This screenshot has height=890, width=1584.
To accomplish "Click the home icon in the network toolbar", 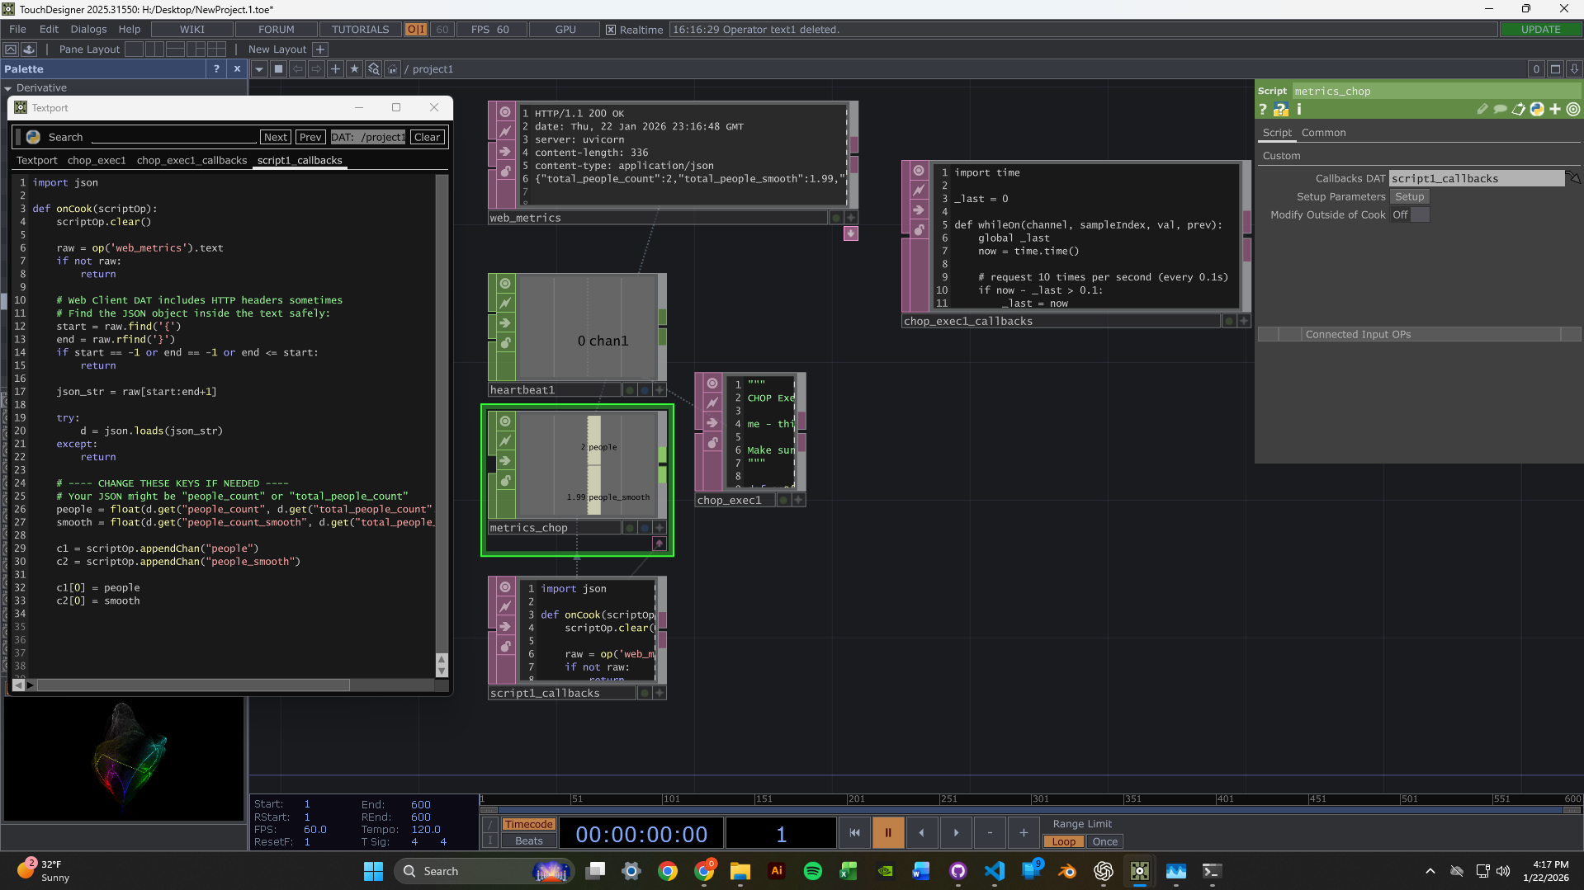I will tap(392, 69).
